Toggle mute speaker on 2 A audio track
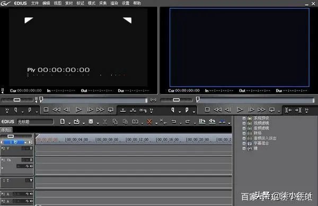318x206 pixels. (31, 201)
